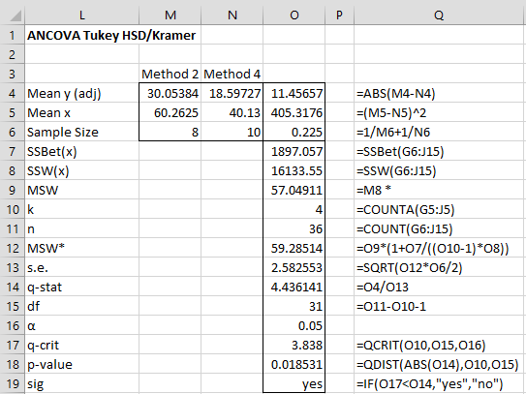Screen dimensions: 526x394
Task: Click the '=SSW(G6:J15)' formula text
Action: 396,171
